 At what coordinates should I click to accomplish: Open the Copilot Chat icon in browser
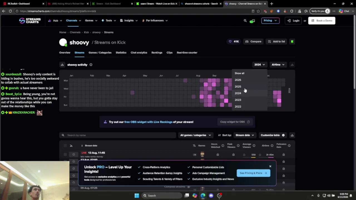pos(344,11)
